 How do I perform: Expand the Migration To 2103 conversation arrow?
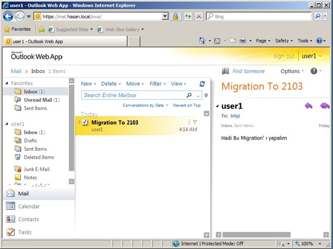[79, 122]
